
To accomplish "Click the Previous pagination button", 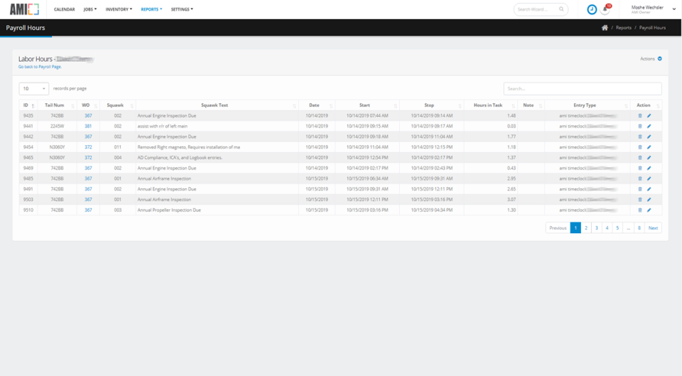I will pos(558,228).
